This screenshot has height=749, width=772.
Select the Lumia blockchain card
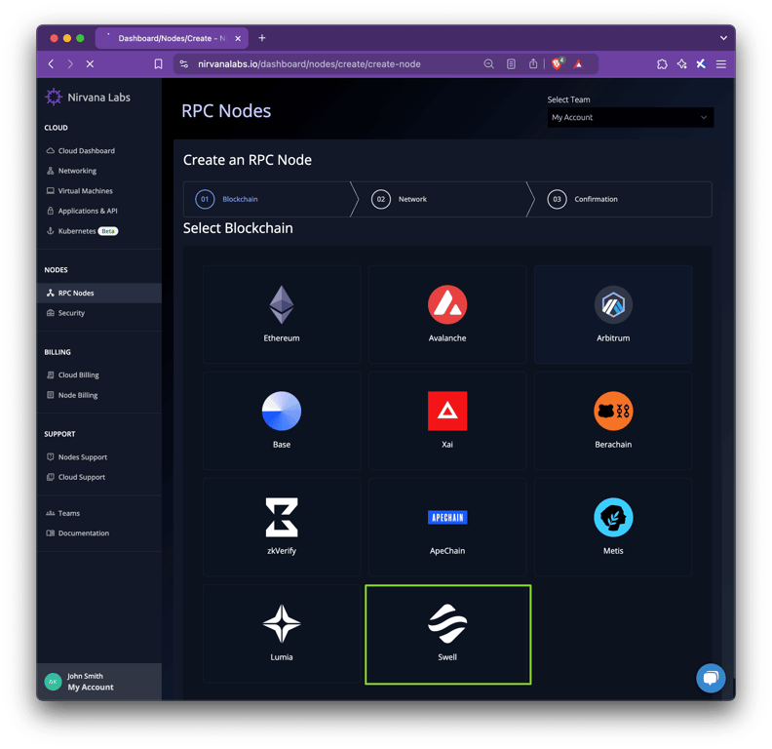tap(281, 633)
